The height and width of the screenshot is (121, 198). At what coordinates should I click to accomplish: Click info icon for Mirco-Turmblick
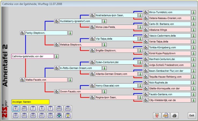coord(193,12)
